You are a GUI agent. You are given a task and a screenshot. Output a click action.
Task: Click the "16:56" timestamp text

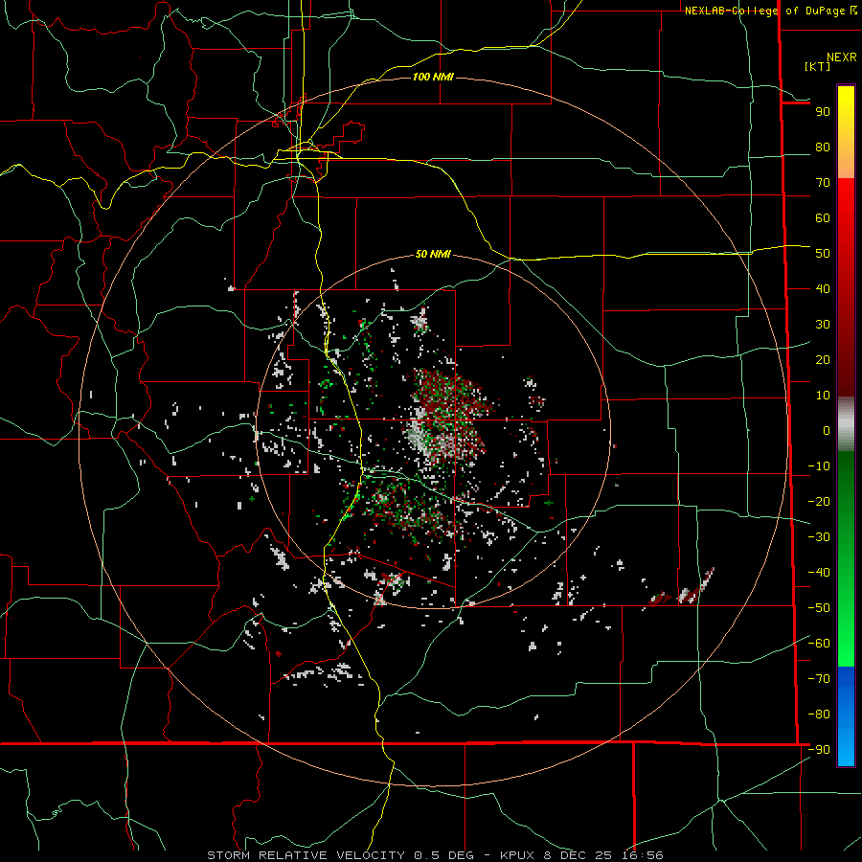tap(644, 855)
